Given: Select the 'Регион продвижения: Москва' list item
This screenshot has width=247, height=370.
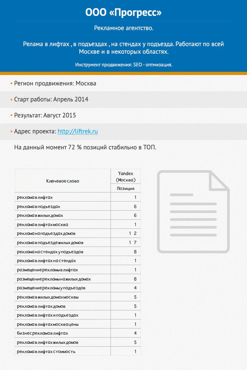Looking at the screenshot, I should (55, 83).
